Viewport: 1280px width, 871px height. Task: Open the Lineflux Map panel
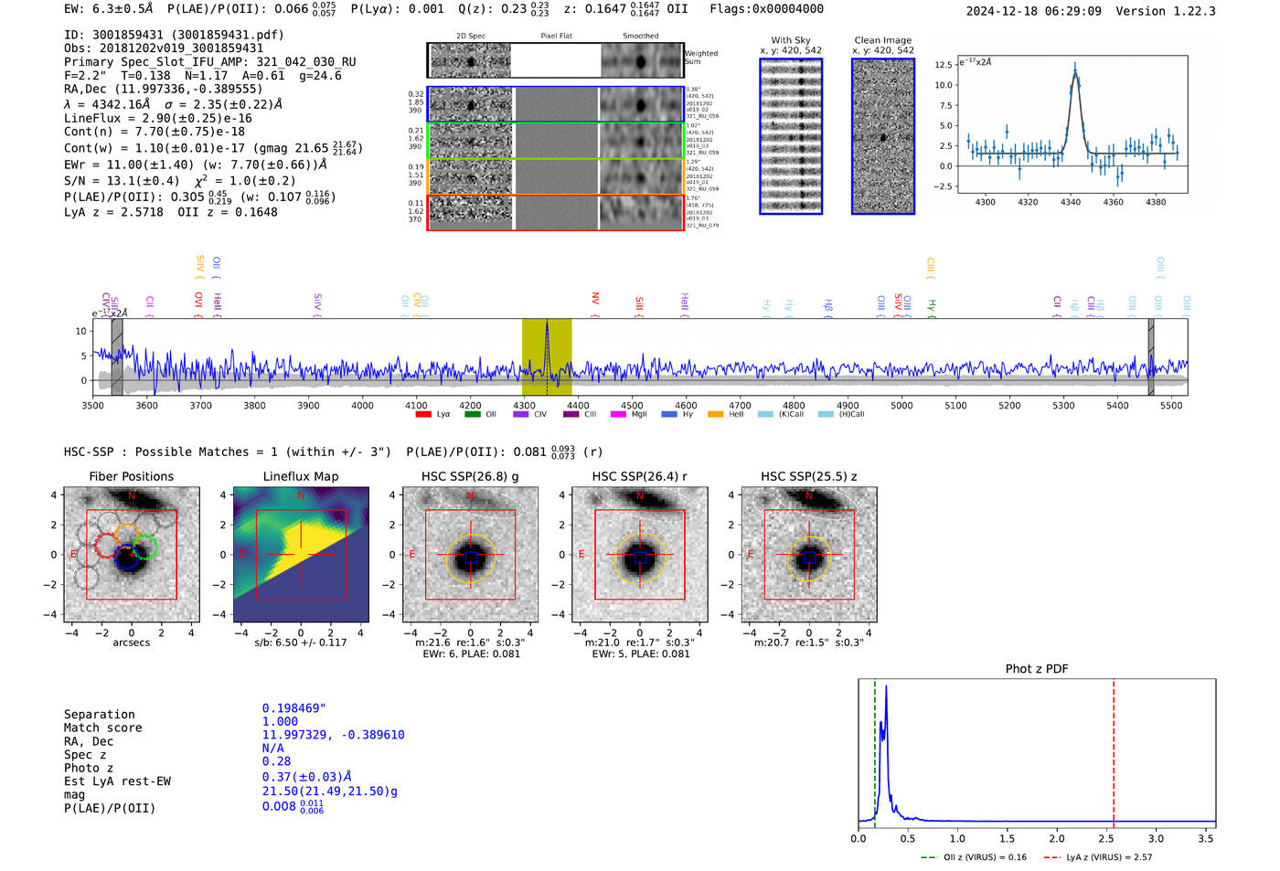click(301, 555)
